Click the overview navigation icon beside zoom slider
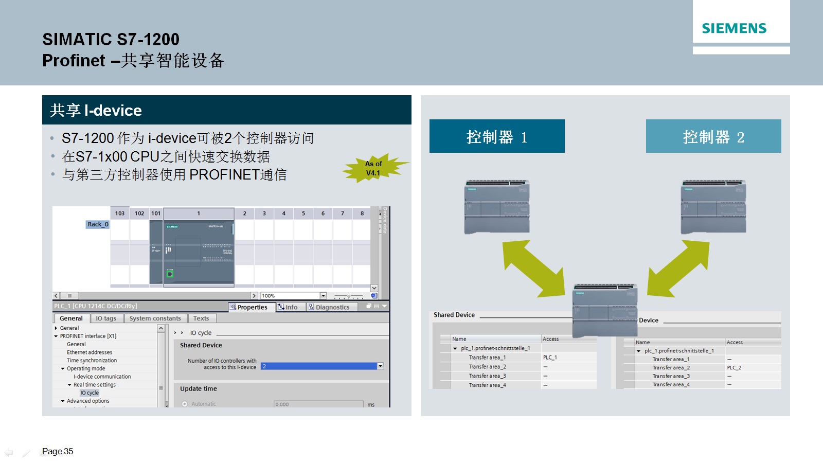Image resolution: width=823 pixels, height=463 pixels. (374, 296)
